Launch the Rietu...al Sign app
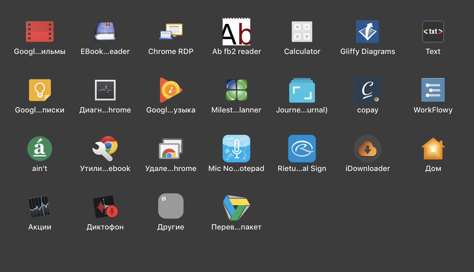 (302, 149)
